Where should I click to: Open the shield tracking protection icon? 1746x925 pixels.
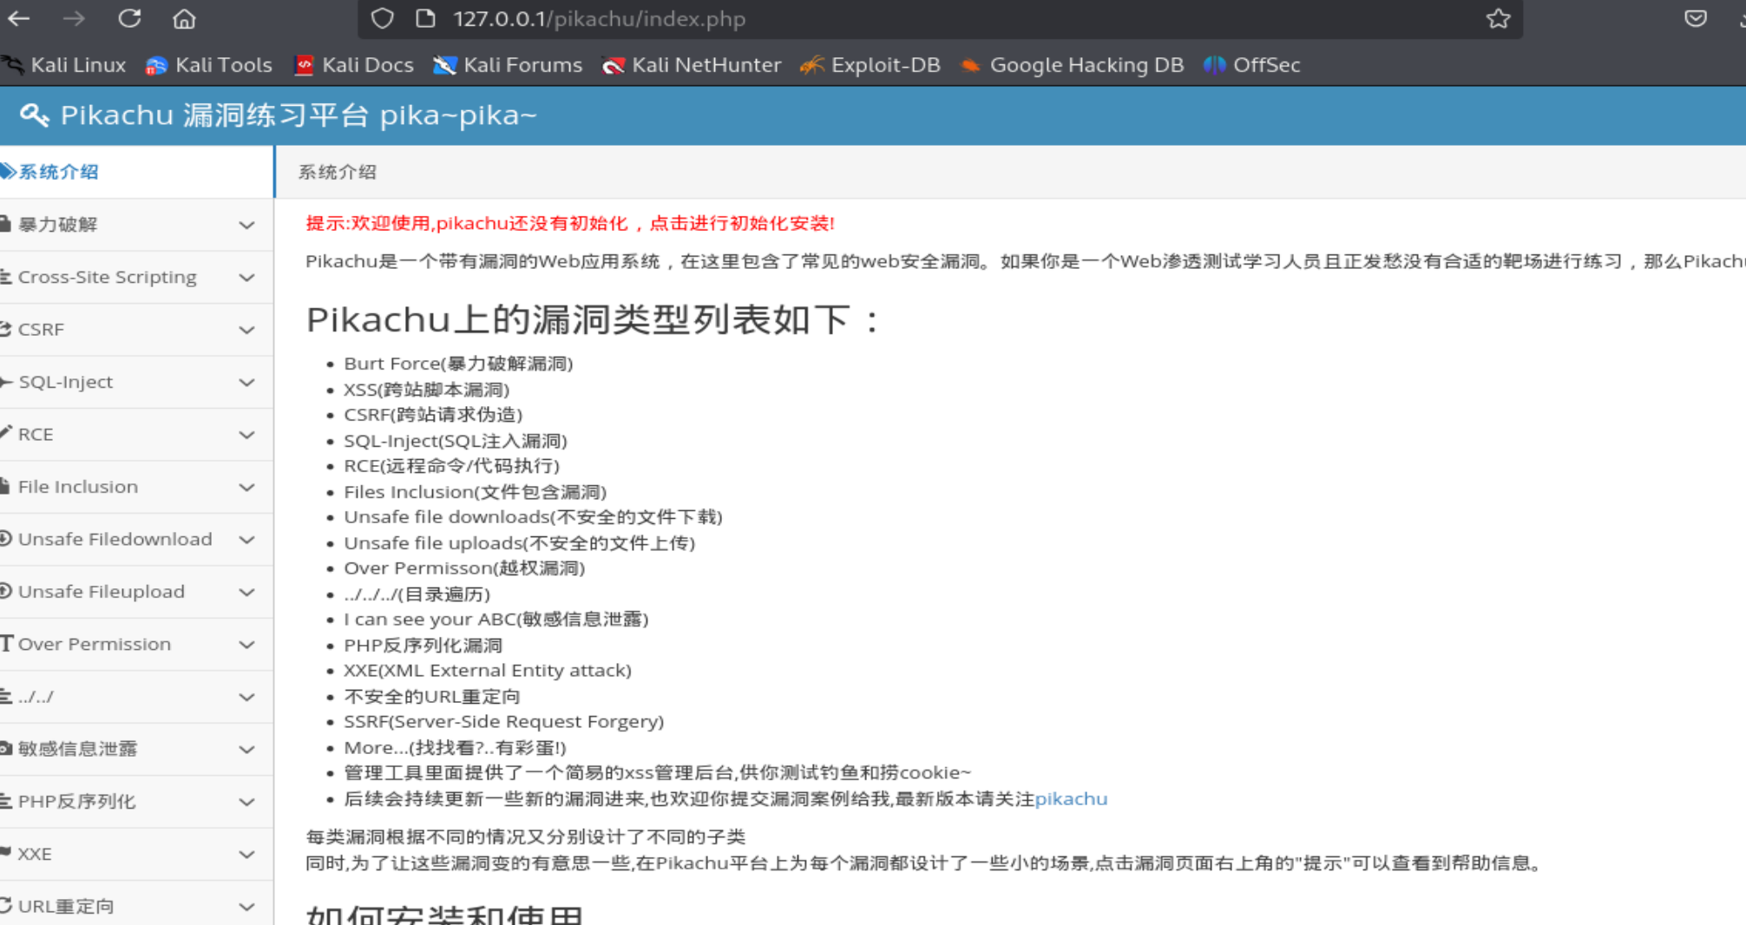[382, 18]
